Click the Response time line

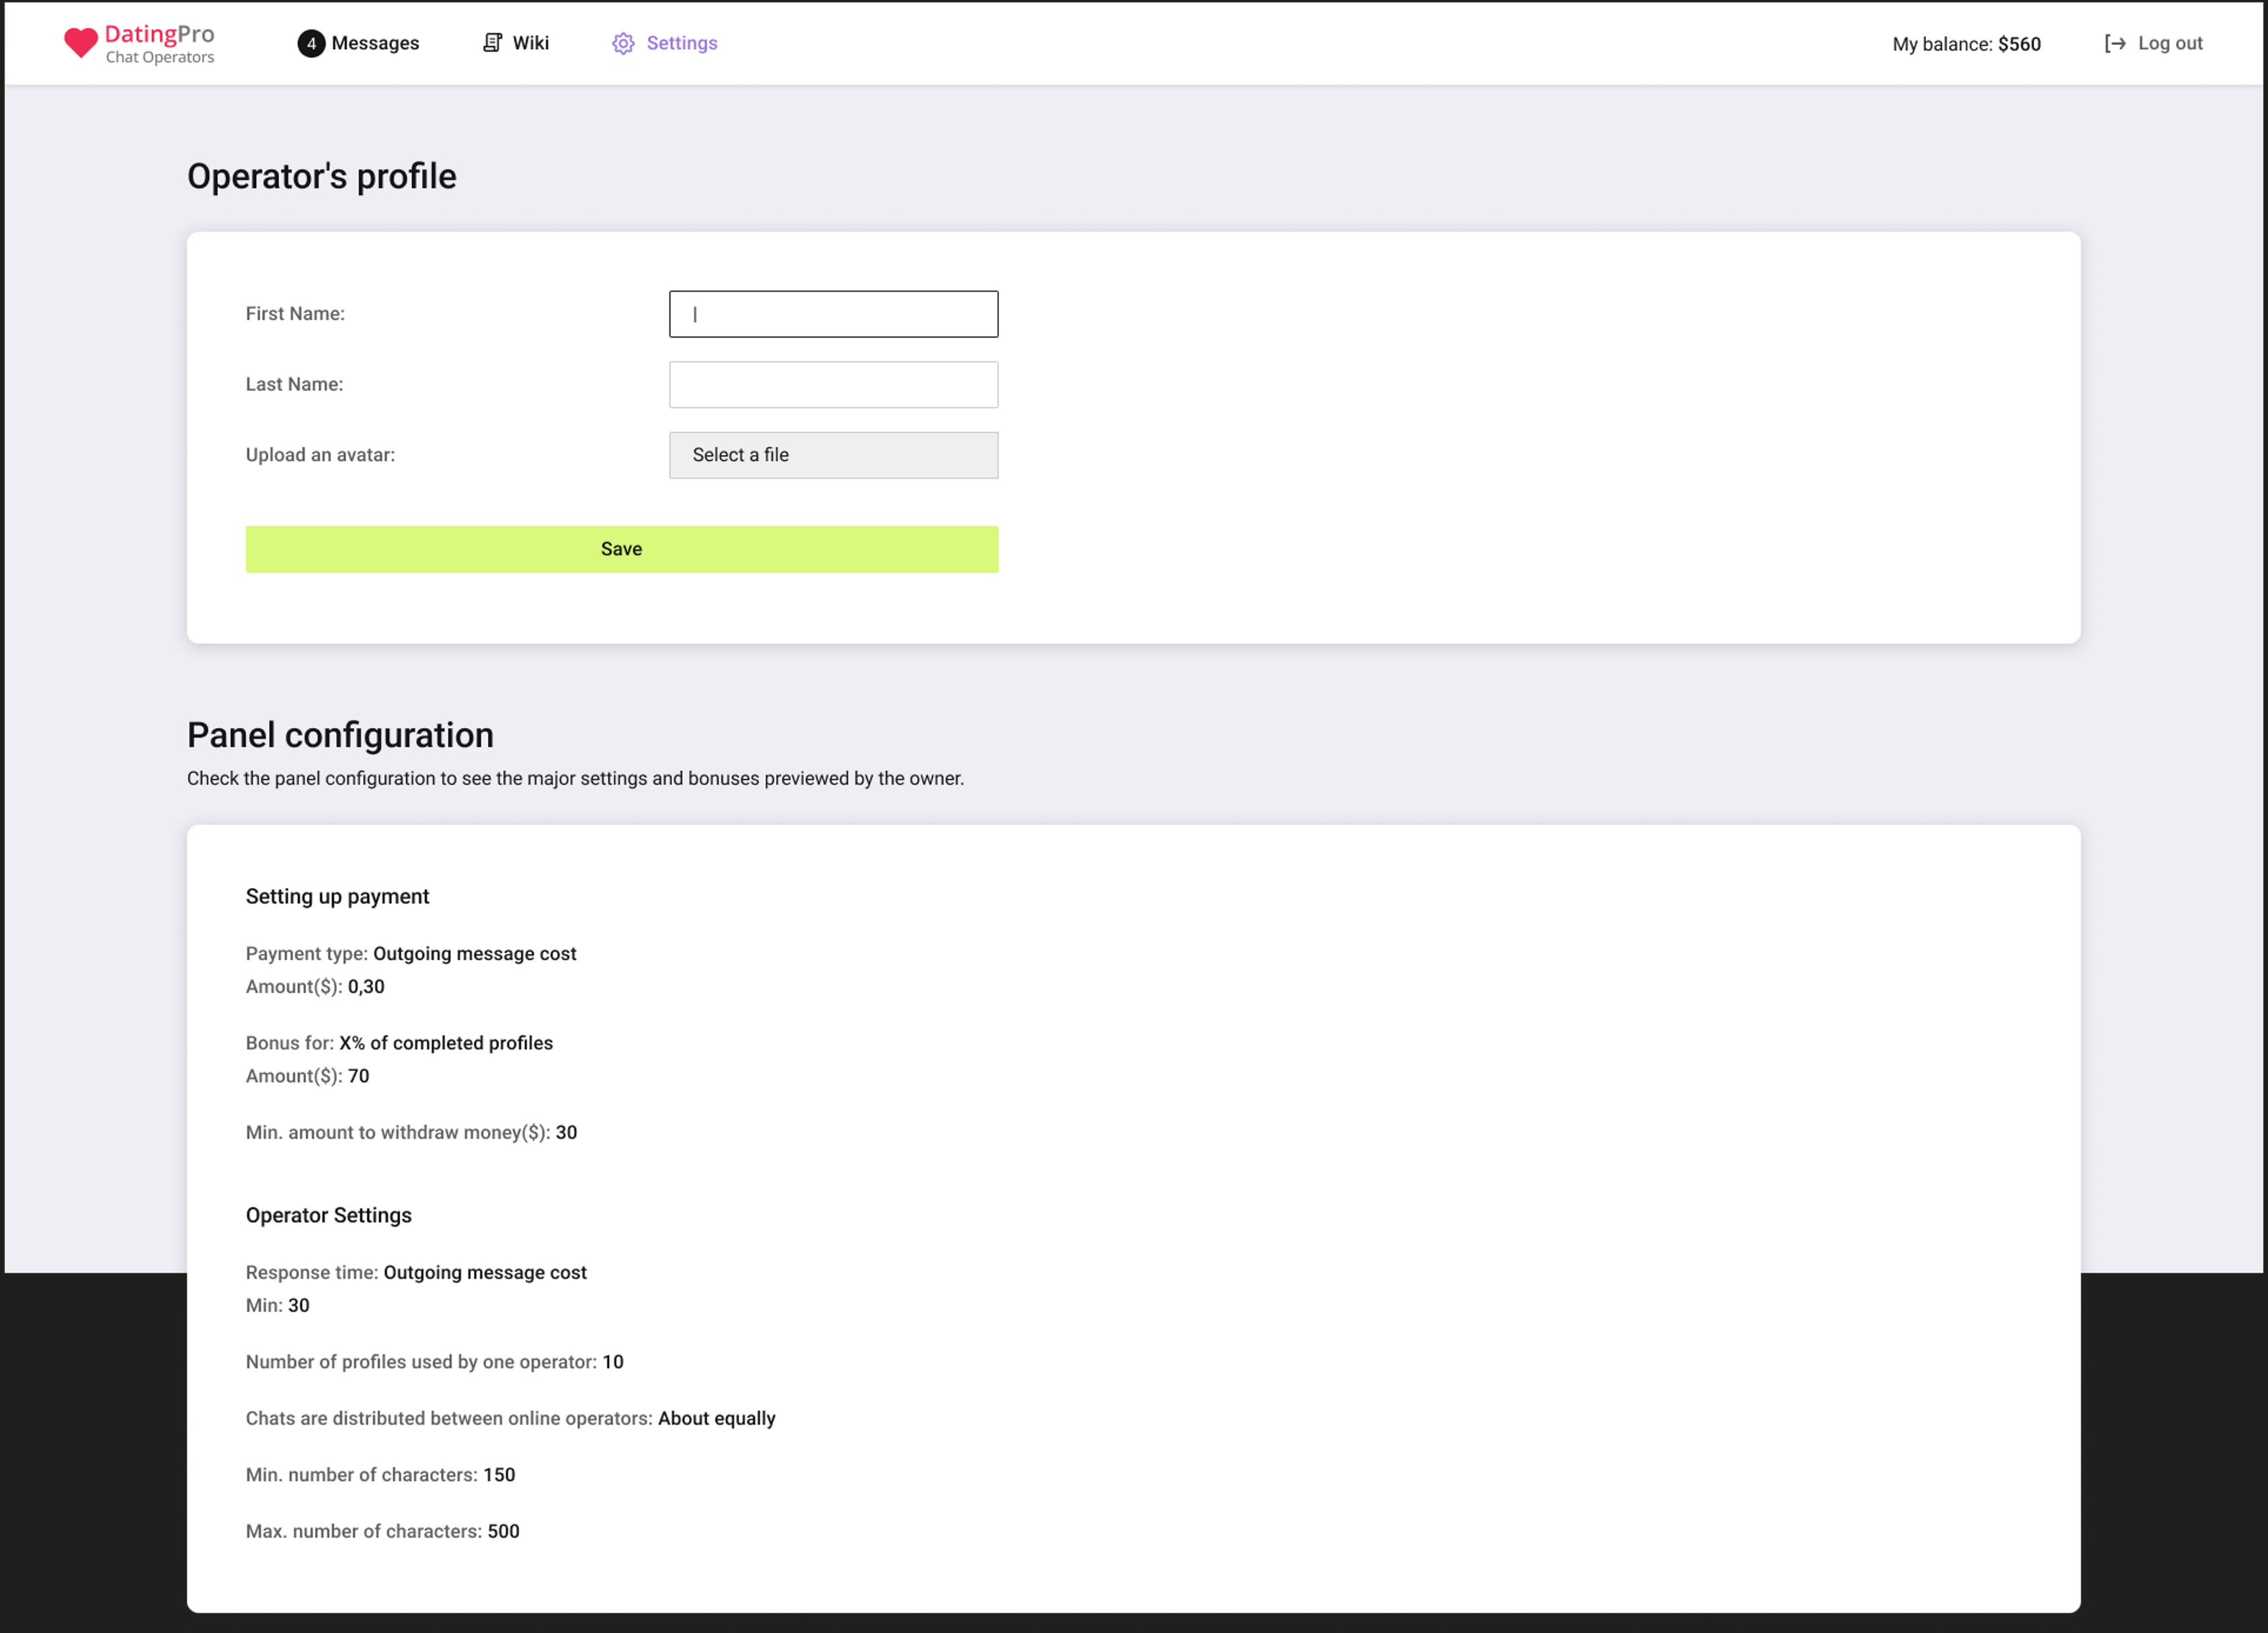417,1272
